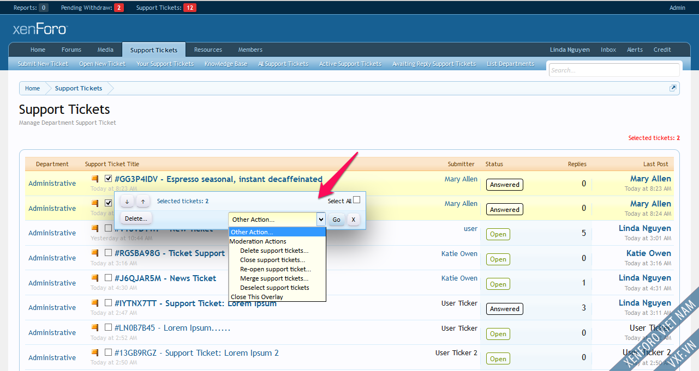Expand the Other Action dropdown arrow
This screenshot has width=699, height=371.
(x=321, y=220)
